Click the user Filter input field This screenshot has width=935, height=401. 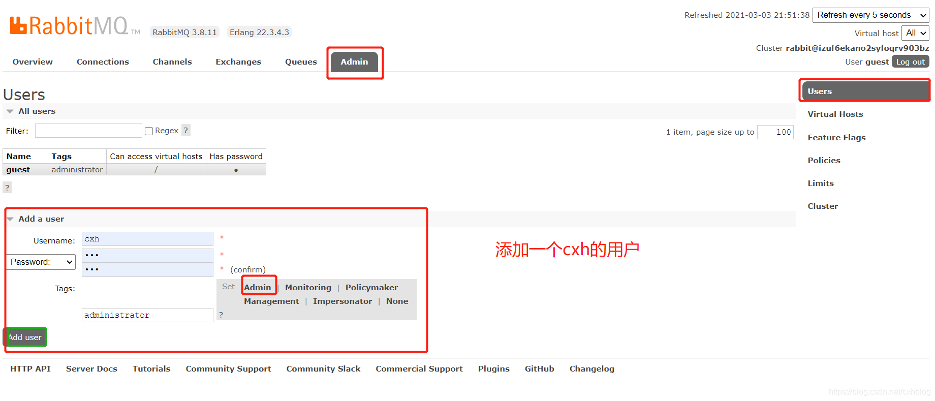click(88, 131)
